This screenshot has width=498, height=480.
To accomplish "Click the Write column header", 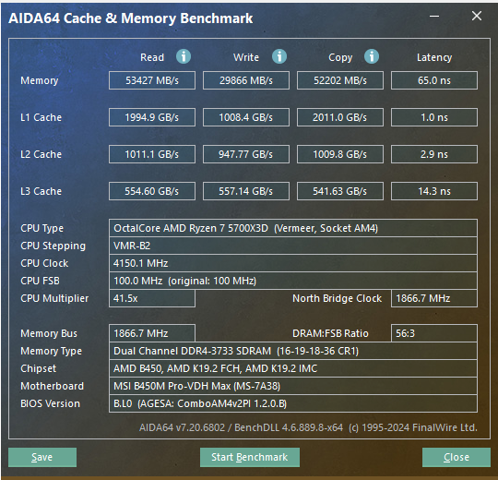I will point(246,57).
